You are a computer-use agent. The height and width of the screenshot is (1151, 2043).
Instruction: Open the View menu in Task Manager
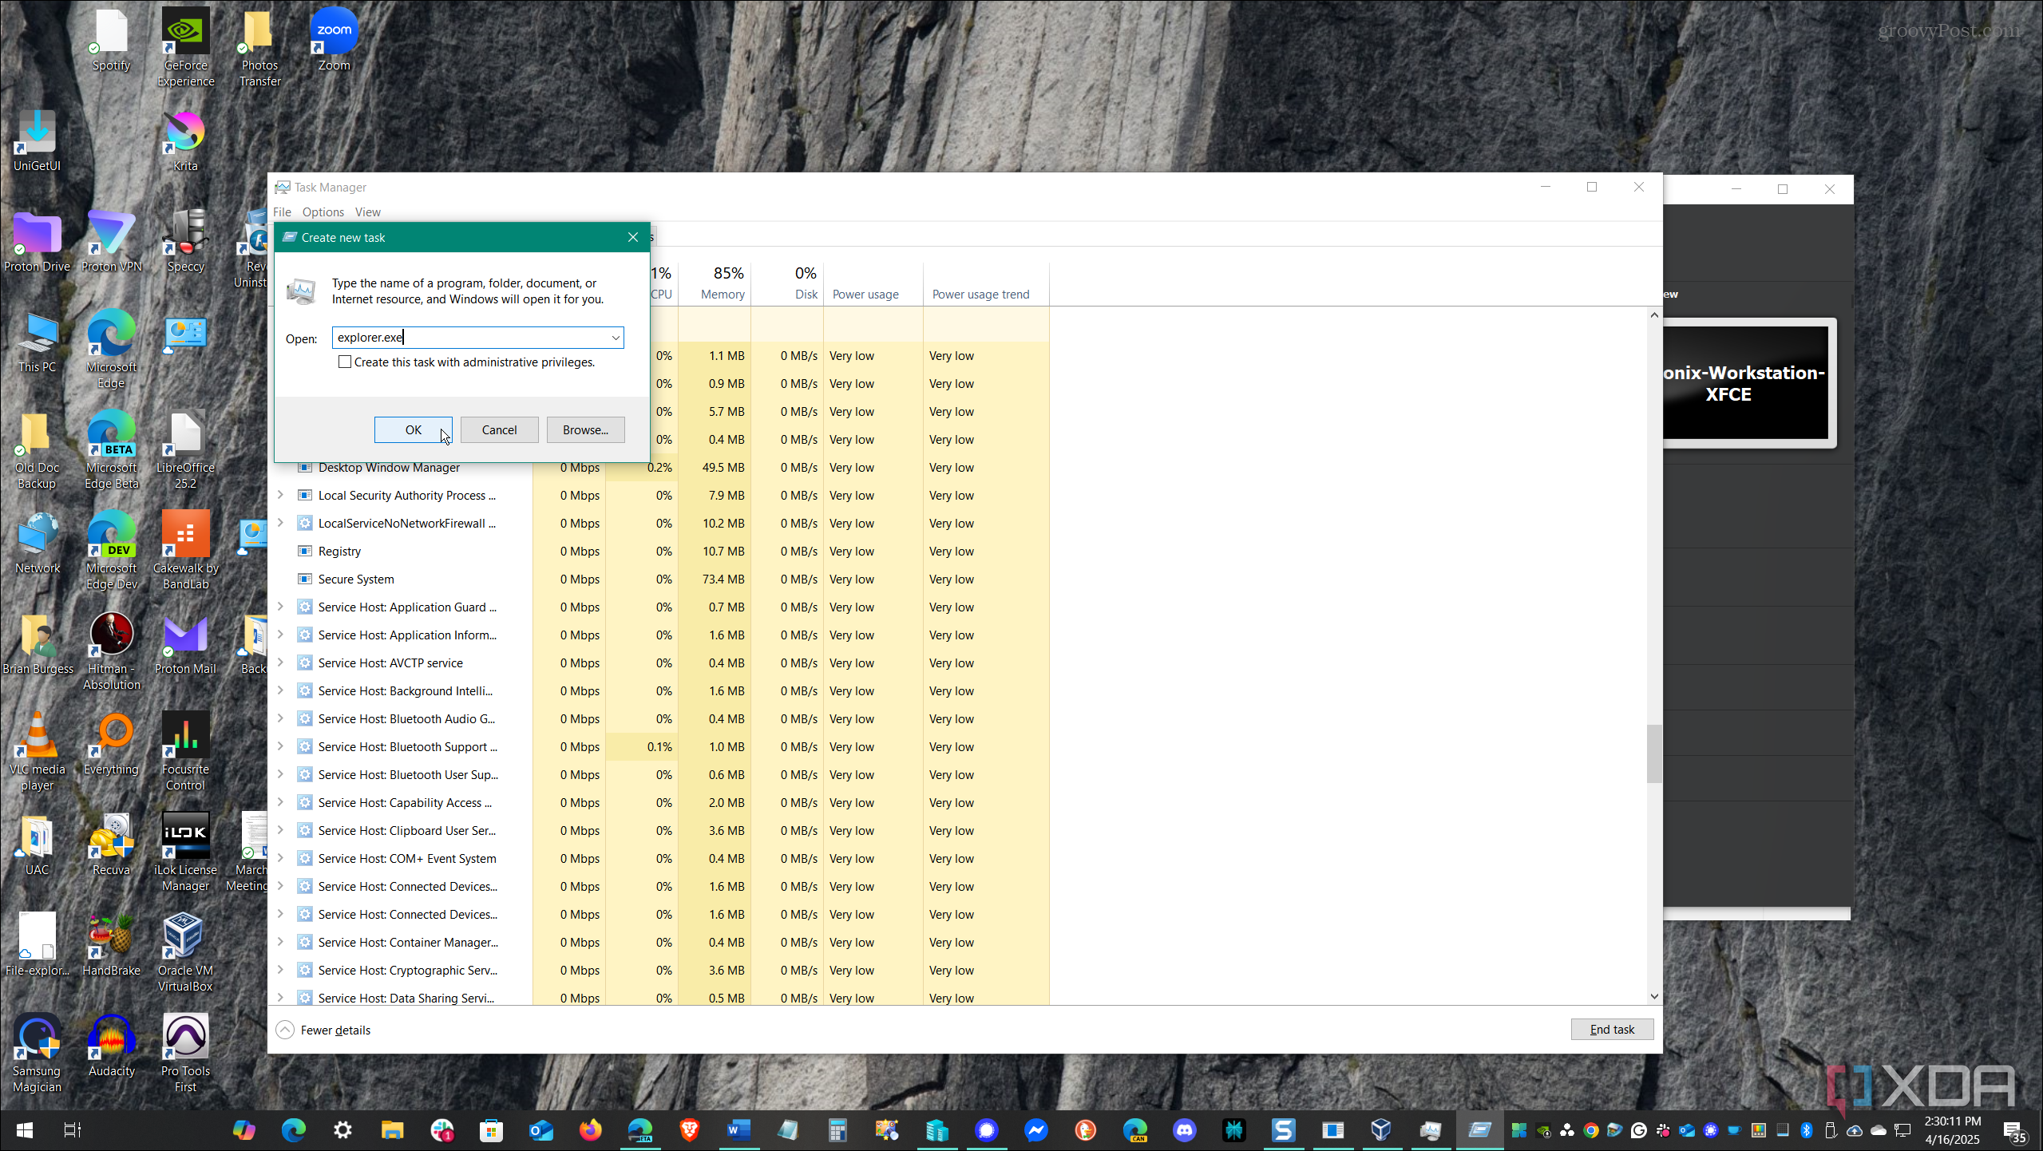click(367, 212)
